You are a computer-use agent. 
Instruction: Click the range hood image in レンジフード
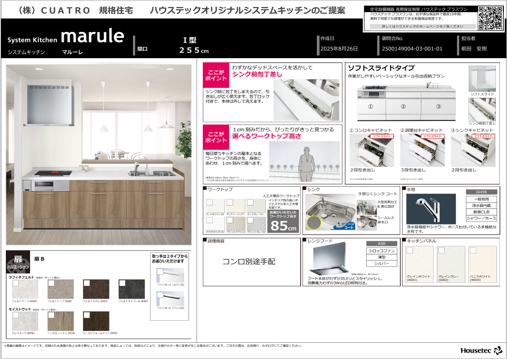[x=328, y=260]
